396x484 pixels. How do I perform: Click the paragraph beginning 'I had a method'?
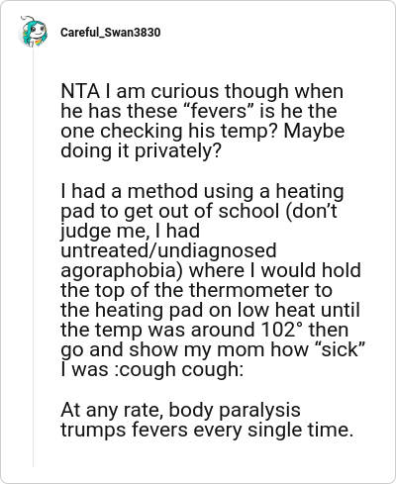pos(213,280)
